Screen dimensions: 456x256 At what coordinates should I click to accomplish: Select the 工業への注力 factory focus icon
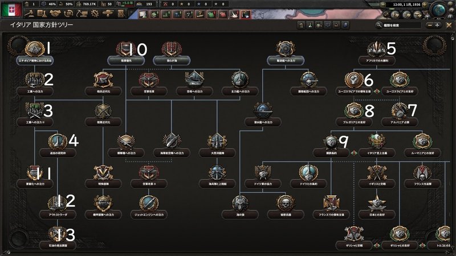click(35, 80)
